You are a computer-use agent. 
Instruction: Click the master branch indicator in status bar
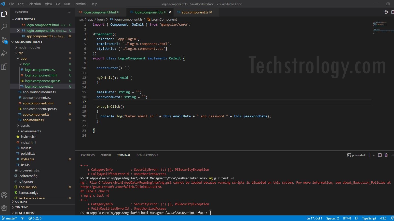point(9,218)
